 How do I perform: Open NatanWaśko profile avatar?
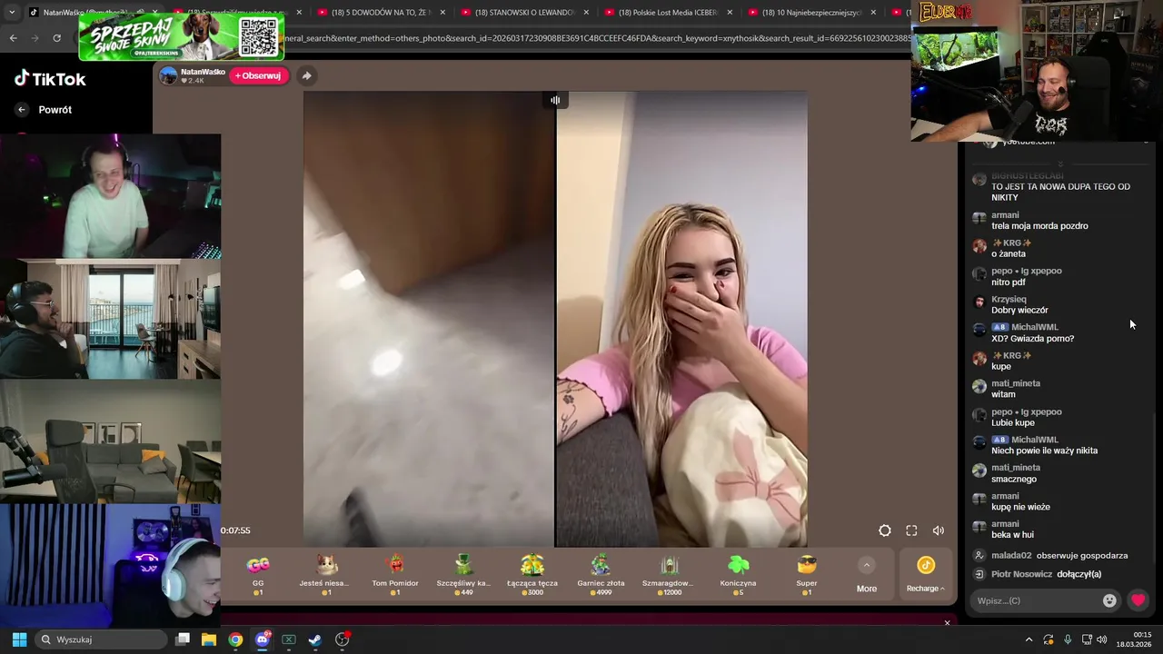click(x=168, y=75)
